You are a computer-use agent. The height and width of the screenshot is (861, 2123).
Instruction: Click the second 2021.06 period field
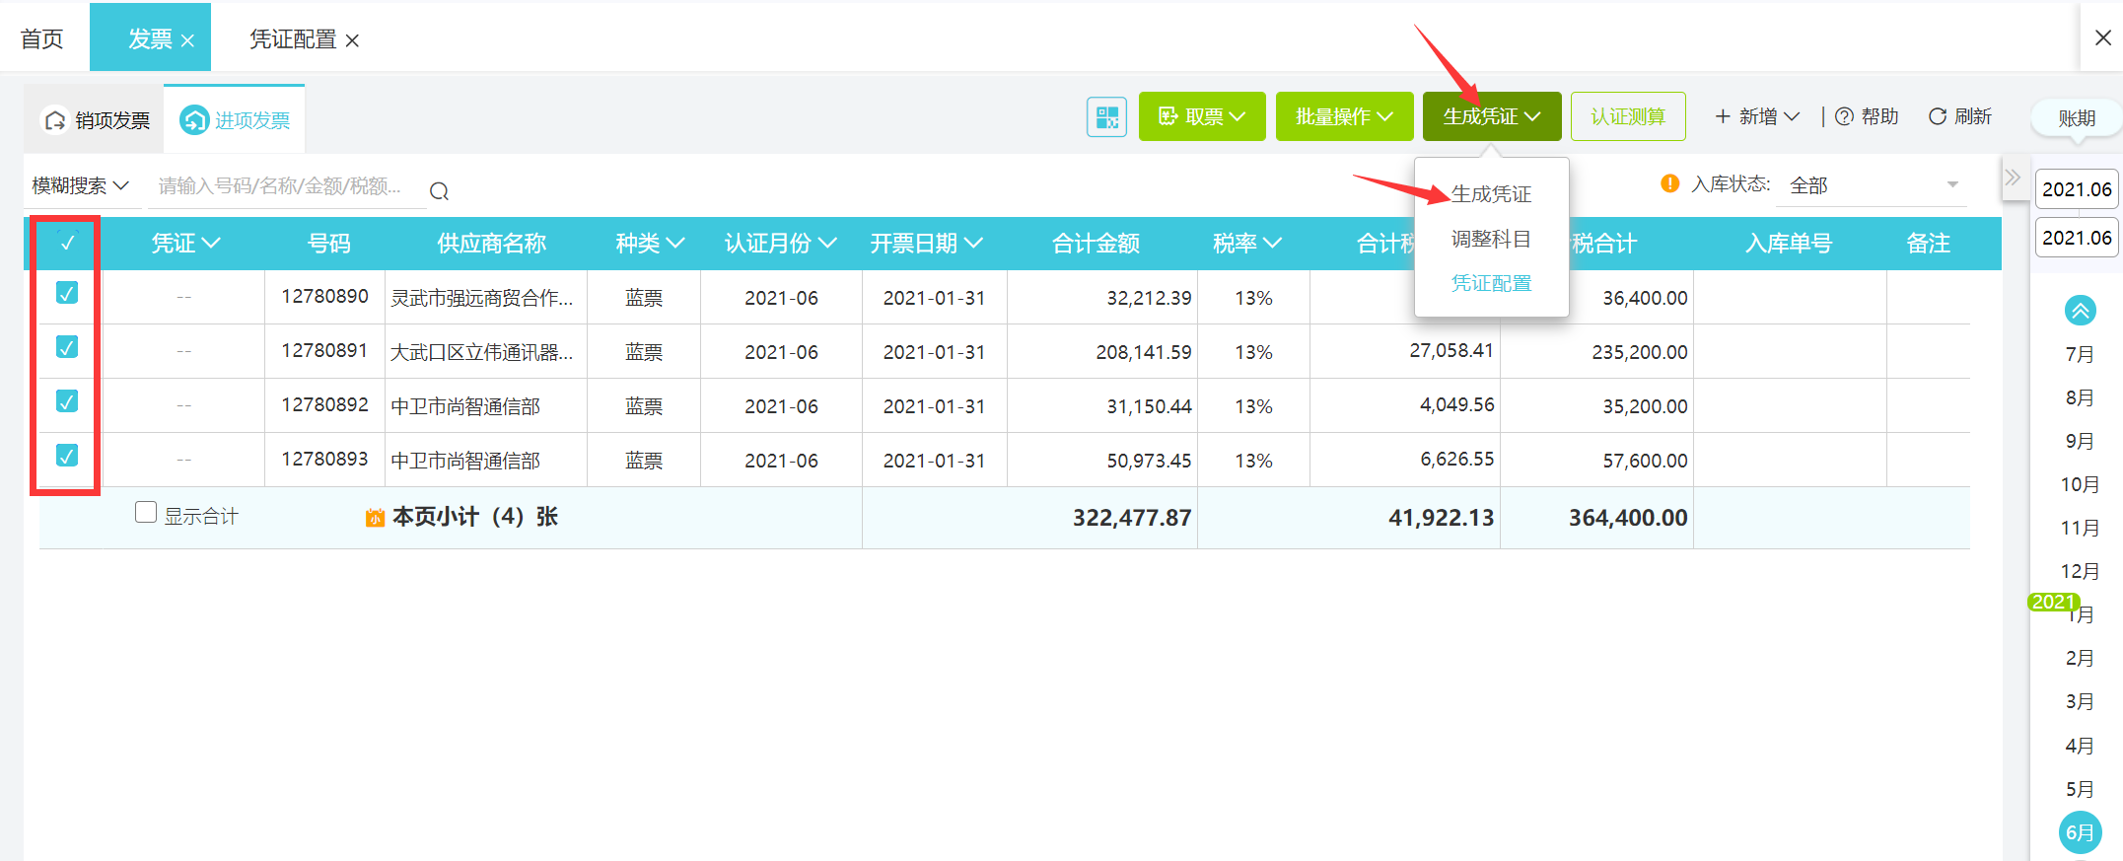2077,238
